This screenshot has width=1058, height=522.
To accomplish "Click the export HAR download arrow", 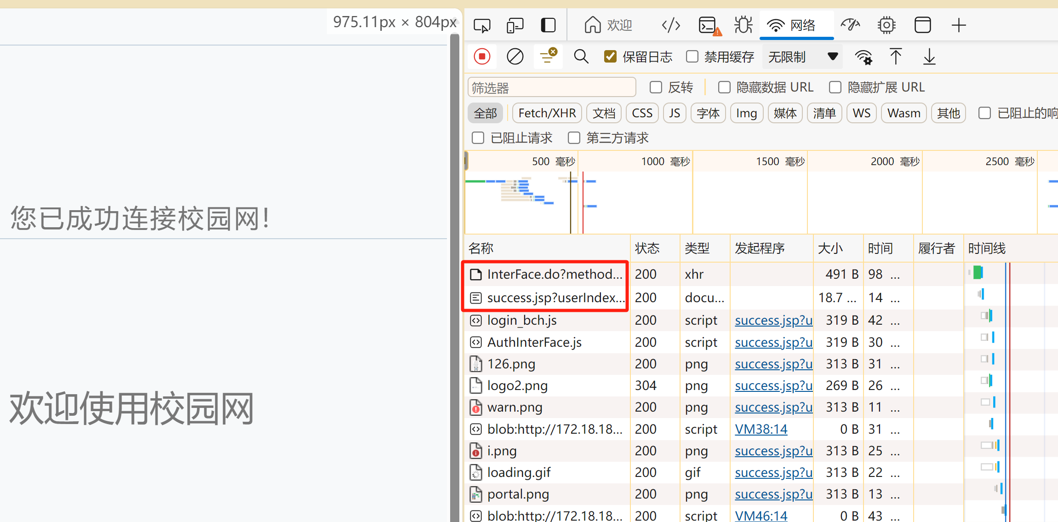I will (929, 57).
